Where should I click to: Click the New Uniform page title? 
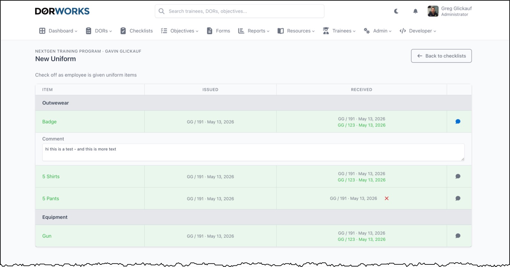pos(55,59)
